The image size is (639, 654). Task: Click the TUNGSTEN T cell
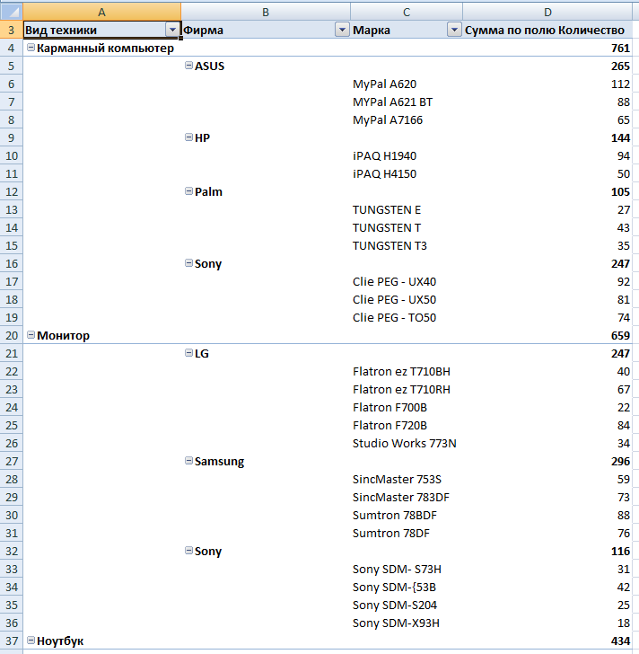407,227
